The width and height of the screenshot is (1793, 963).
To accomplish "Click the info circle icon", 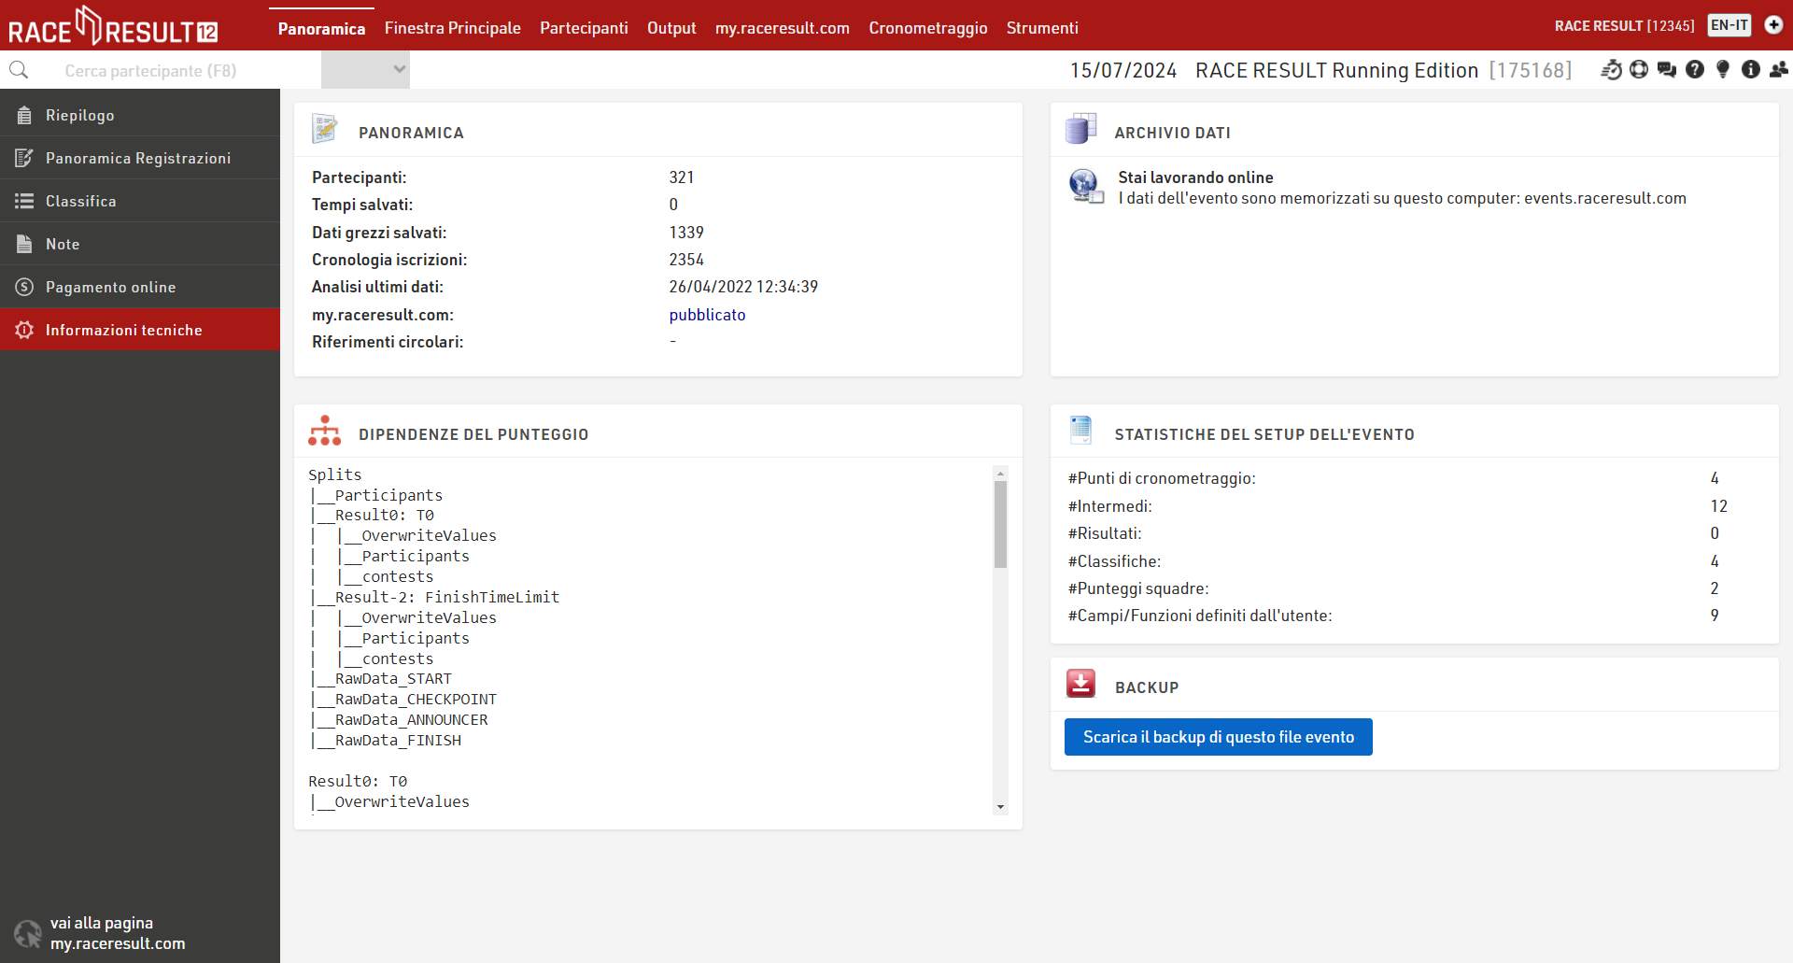I will [x=1751, y=70].
